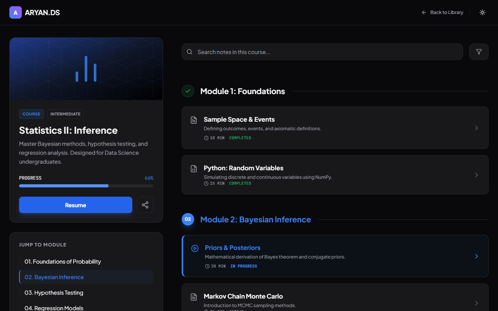Toggle light/dark theme sun icon
The width and height of the screenshot is (498, 311).
point(482,12)
